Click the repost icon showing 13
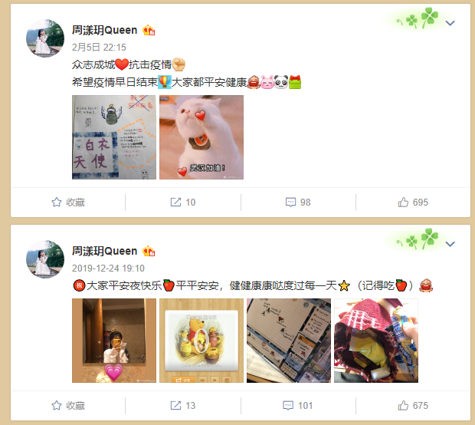Viewport: 475px width, 425px height. tap(175, 405)
